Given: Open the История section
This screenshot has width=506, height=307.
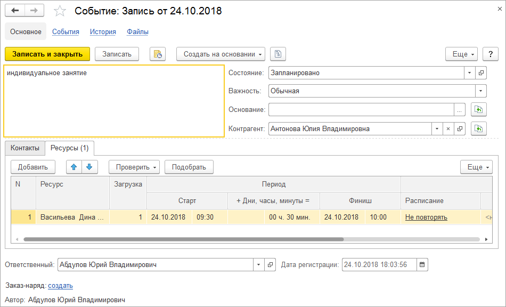Looking at the screenshot, I should [x=103, y=31].
